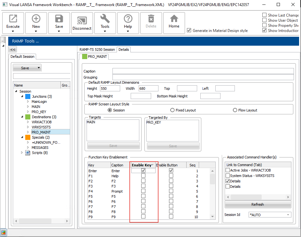Select the Fixed Layout radio button
Screen dimensions: 301x237
coord(173,110)
